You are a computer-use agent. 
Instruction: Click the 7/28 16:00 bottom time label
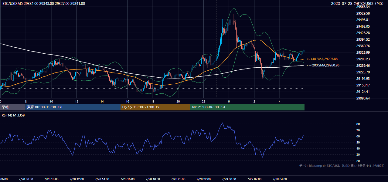127,179
